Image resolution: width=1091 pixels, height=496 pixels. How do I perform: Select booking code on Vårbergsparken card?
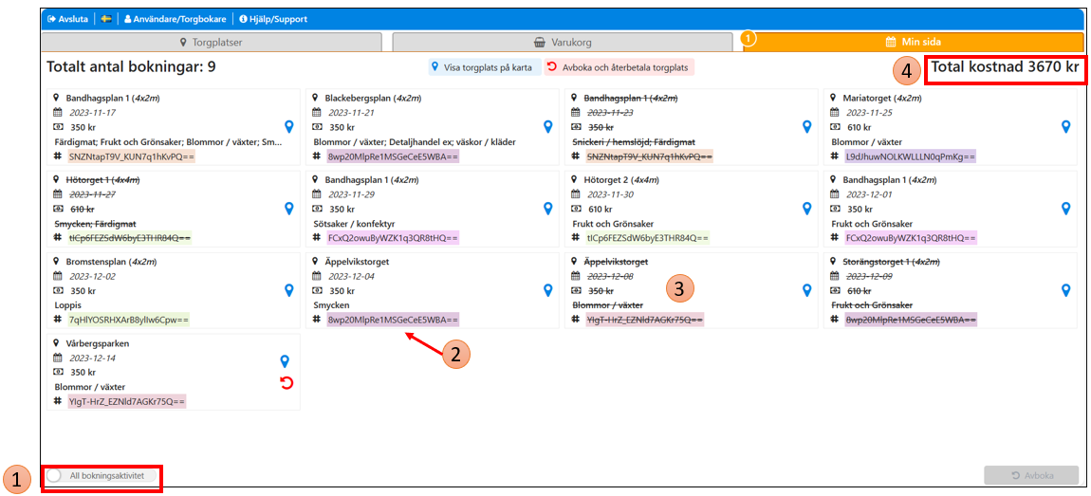126,401
